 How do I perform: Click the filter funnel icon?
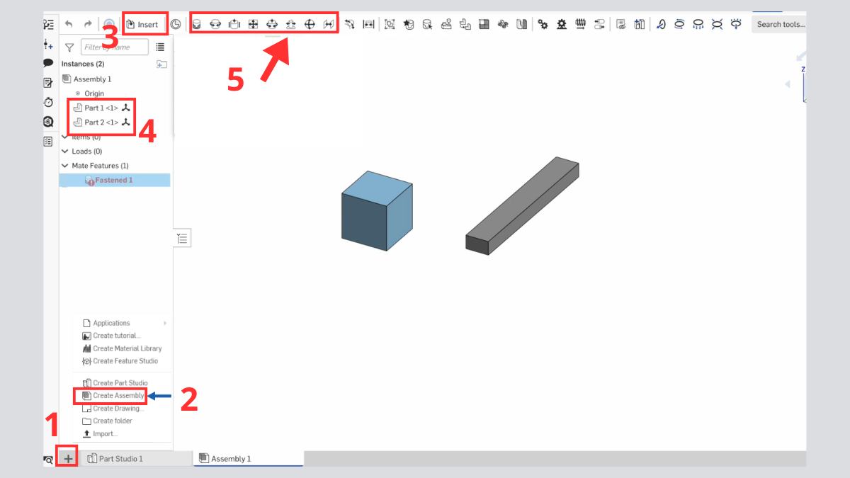69,47
